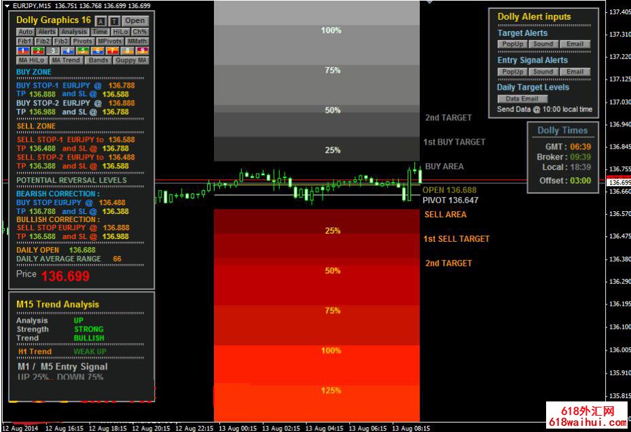Click the MA Trend button
Screen dimensions: 631x432
(67, 60)
